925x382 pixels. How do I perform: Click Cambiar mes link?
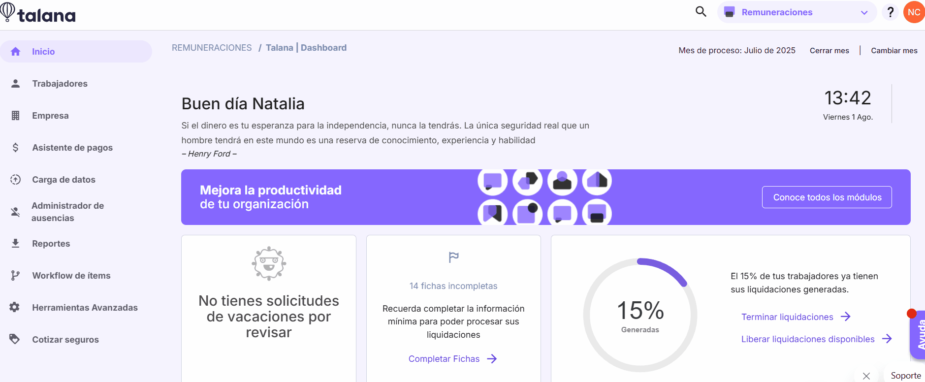click(x=894, y=51)
